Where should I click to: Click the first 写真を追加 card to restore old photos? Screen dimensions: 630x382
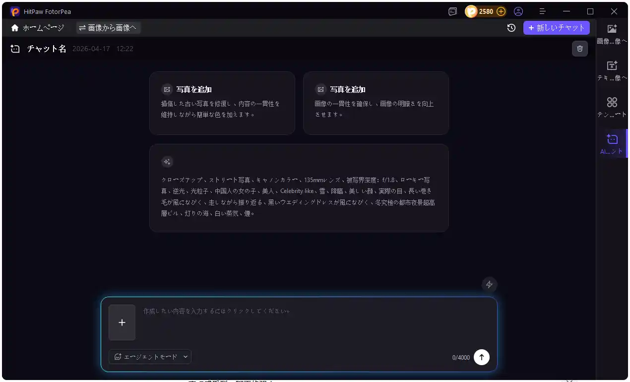222,103
